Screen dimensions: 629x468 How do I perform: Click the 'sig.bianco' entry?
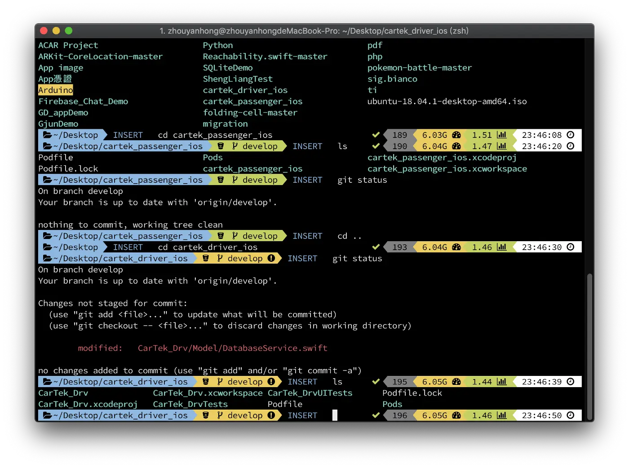tap(392, 79)
